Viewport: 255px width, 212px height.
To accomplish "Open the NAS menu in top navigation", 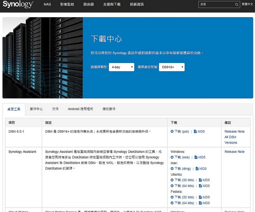I will pos(47,5).
